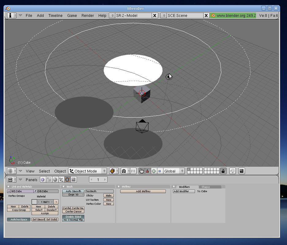
Task: Toggle the AutoTexSpace button
Action: click(19, 220)
